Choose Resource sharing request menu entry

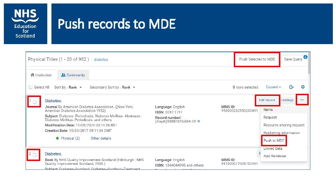(284, 125)
